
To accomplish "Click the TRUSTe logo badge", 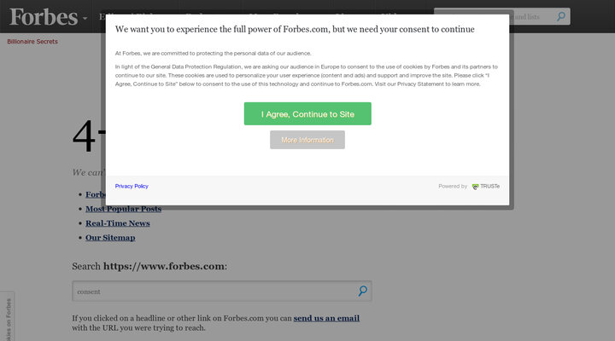I will pyautogui.click(x=486, y=186).
